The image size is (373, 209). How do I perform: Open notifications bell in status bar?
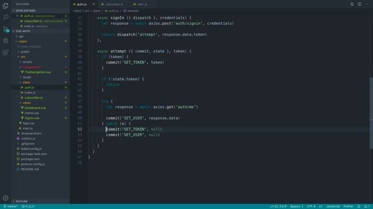click(x=367, y=207)
